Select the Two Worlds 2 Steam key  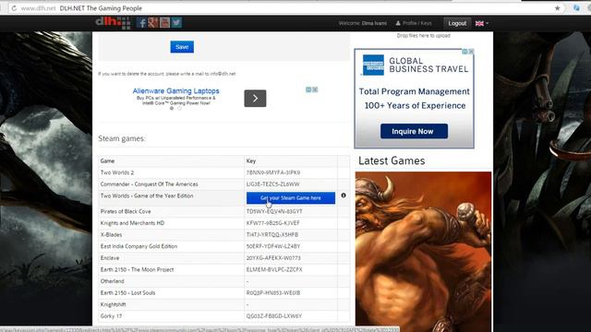pos(273,172)
